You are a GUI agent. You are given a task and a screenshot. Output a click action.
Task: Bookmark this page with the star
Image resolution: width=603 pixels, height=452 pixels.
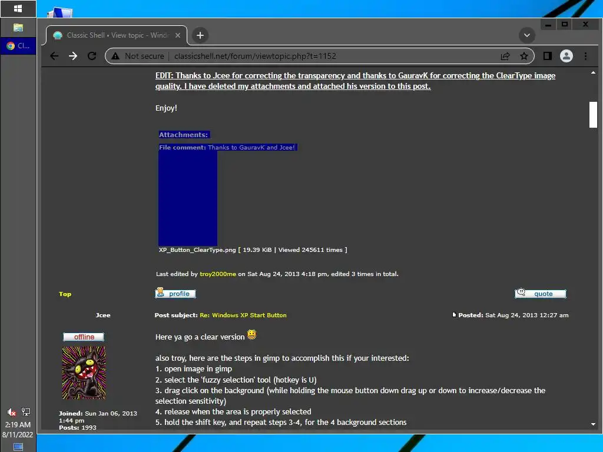click(524, 56)
